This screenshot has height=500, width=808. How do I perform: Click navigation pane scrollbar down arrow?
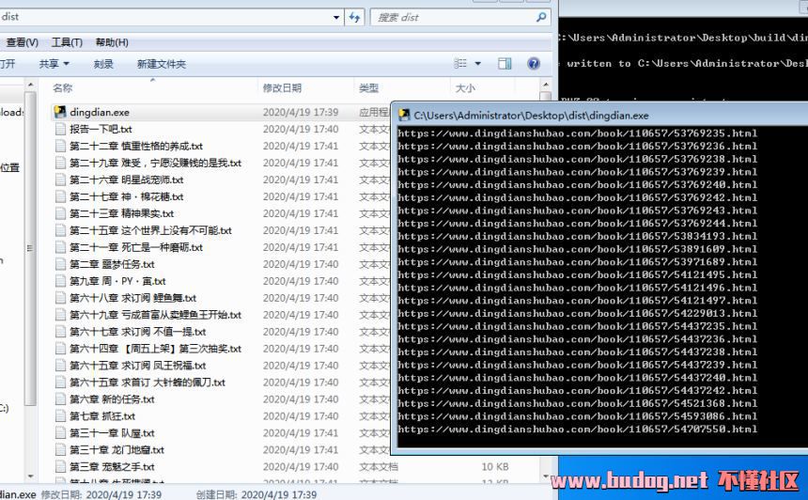[x=30, y=477]
